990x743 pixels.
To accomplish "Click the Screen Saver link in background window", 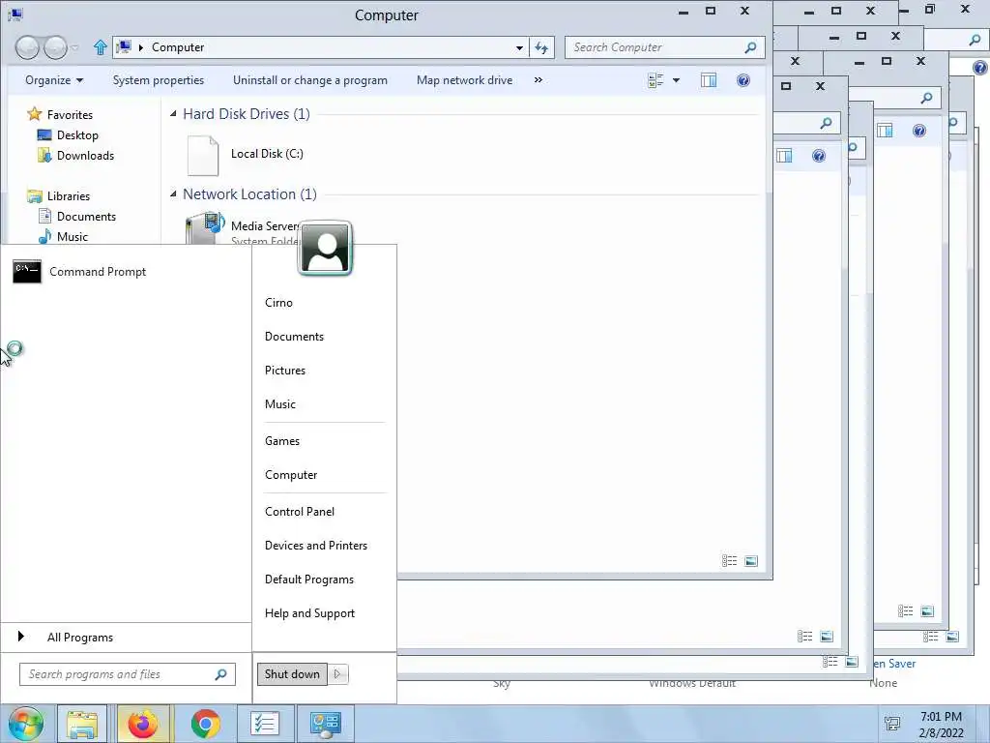I will [x=894, y=664].
